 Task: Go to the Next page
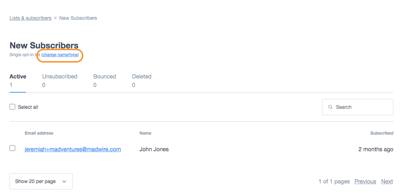click(387, 181)
